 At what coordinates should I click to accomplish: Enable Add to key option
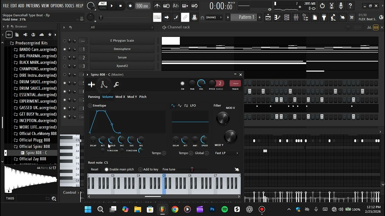140,169
